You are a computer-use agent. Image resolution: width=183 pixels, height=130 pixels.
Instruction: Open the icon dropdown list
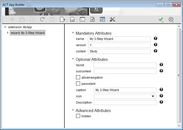pos(153,96)
